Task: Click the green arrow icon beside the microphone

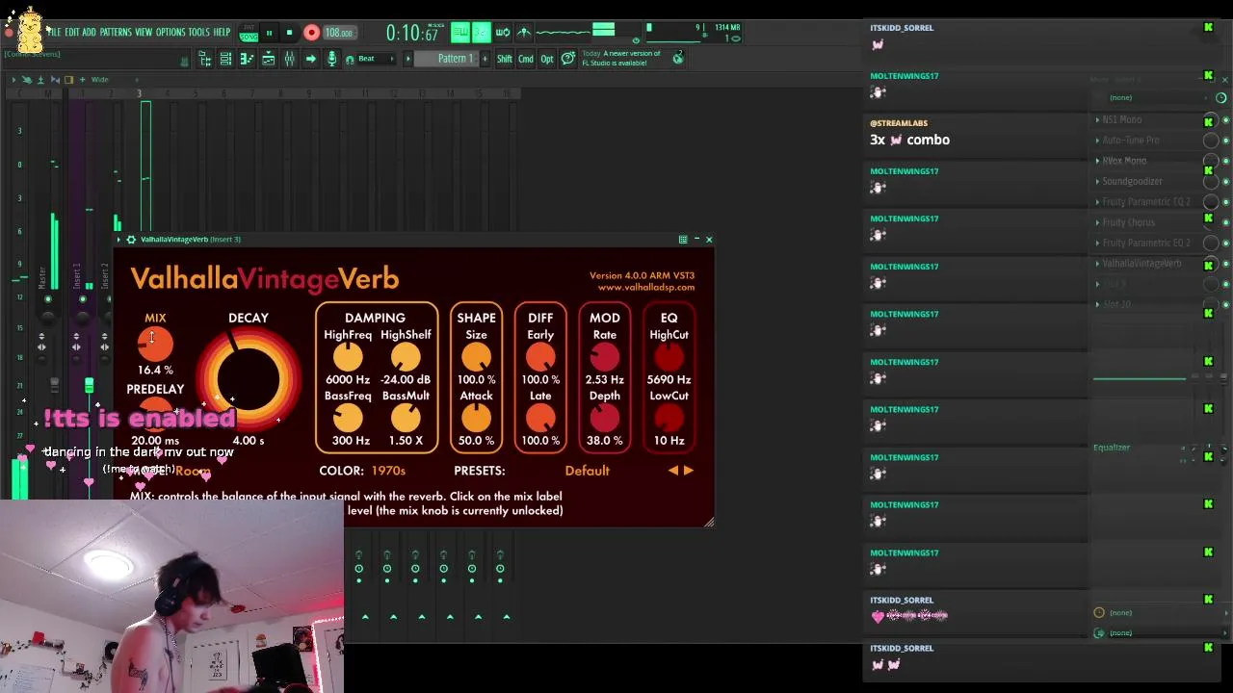Action: coord(310,60)
